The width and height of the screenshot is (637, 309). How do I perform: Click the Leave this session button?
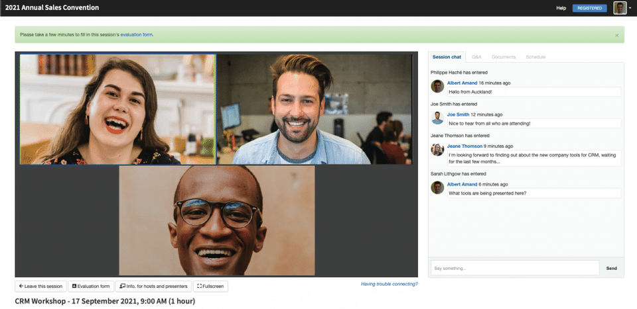tap(40, 286)
